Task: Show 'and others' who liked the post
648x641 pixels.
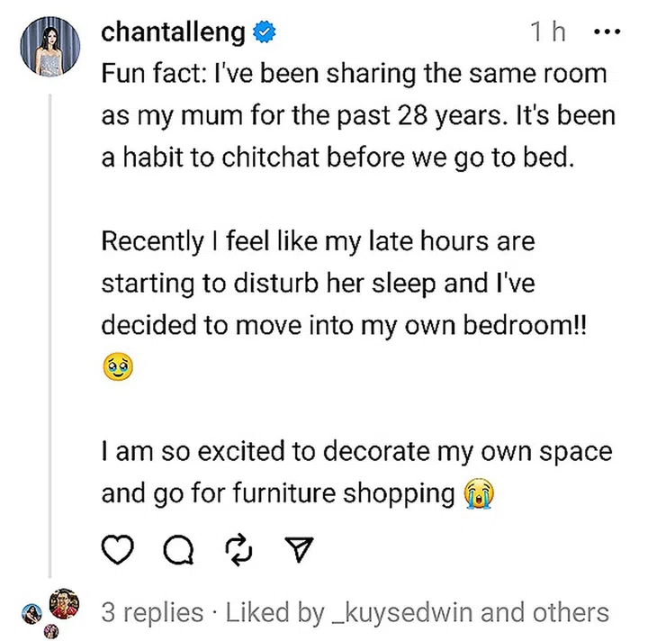Action: tap(546, 613)
